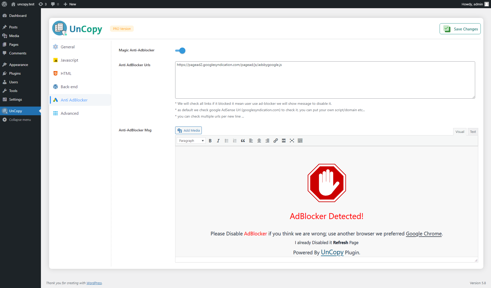Align text left in the editor
Screen dimensions: 491x288
251,141
